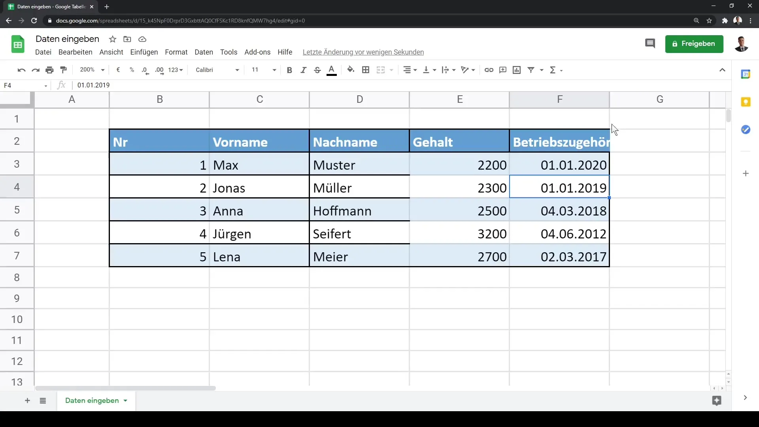Image resolution: width=759 pixels, height=427 pixels.
Task: Click the create filter funnel icon
Action: coord(531,70)
